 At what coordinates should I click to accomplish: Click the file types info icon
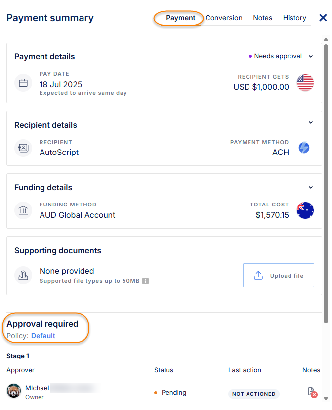tap(146, 281)
